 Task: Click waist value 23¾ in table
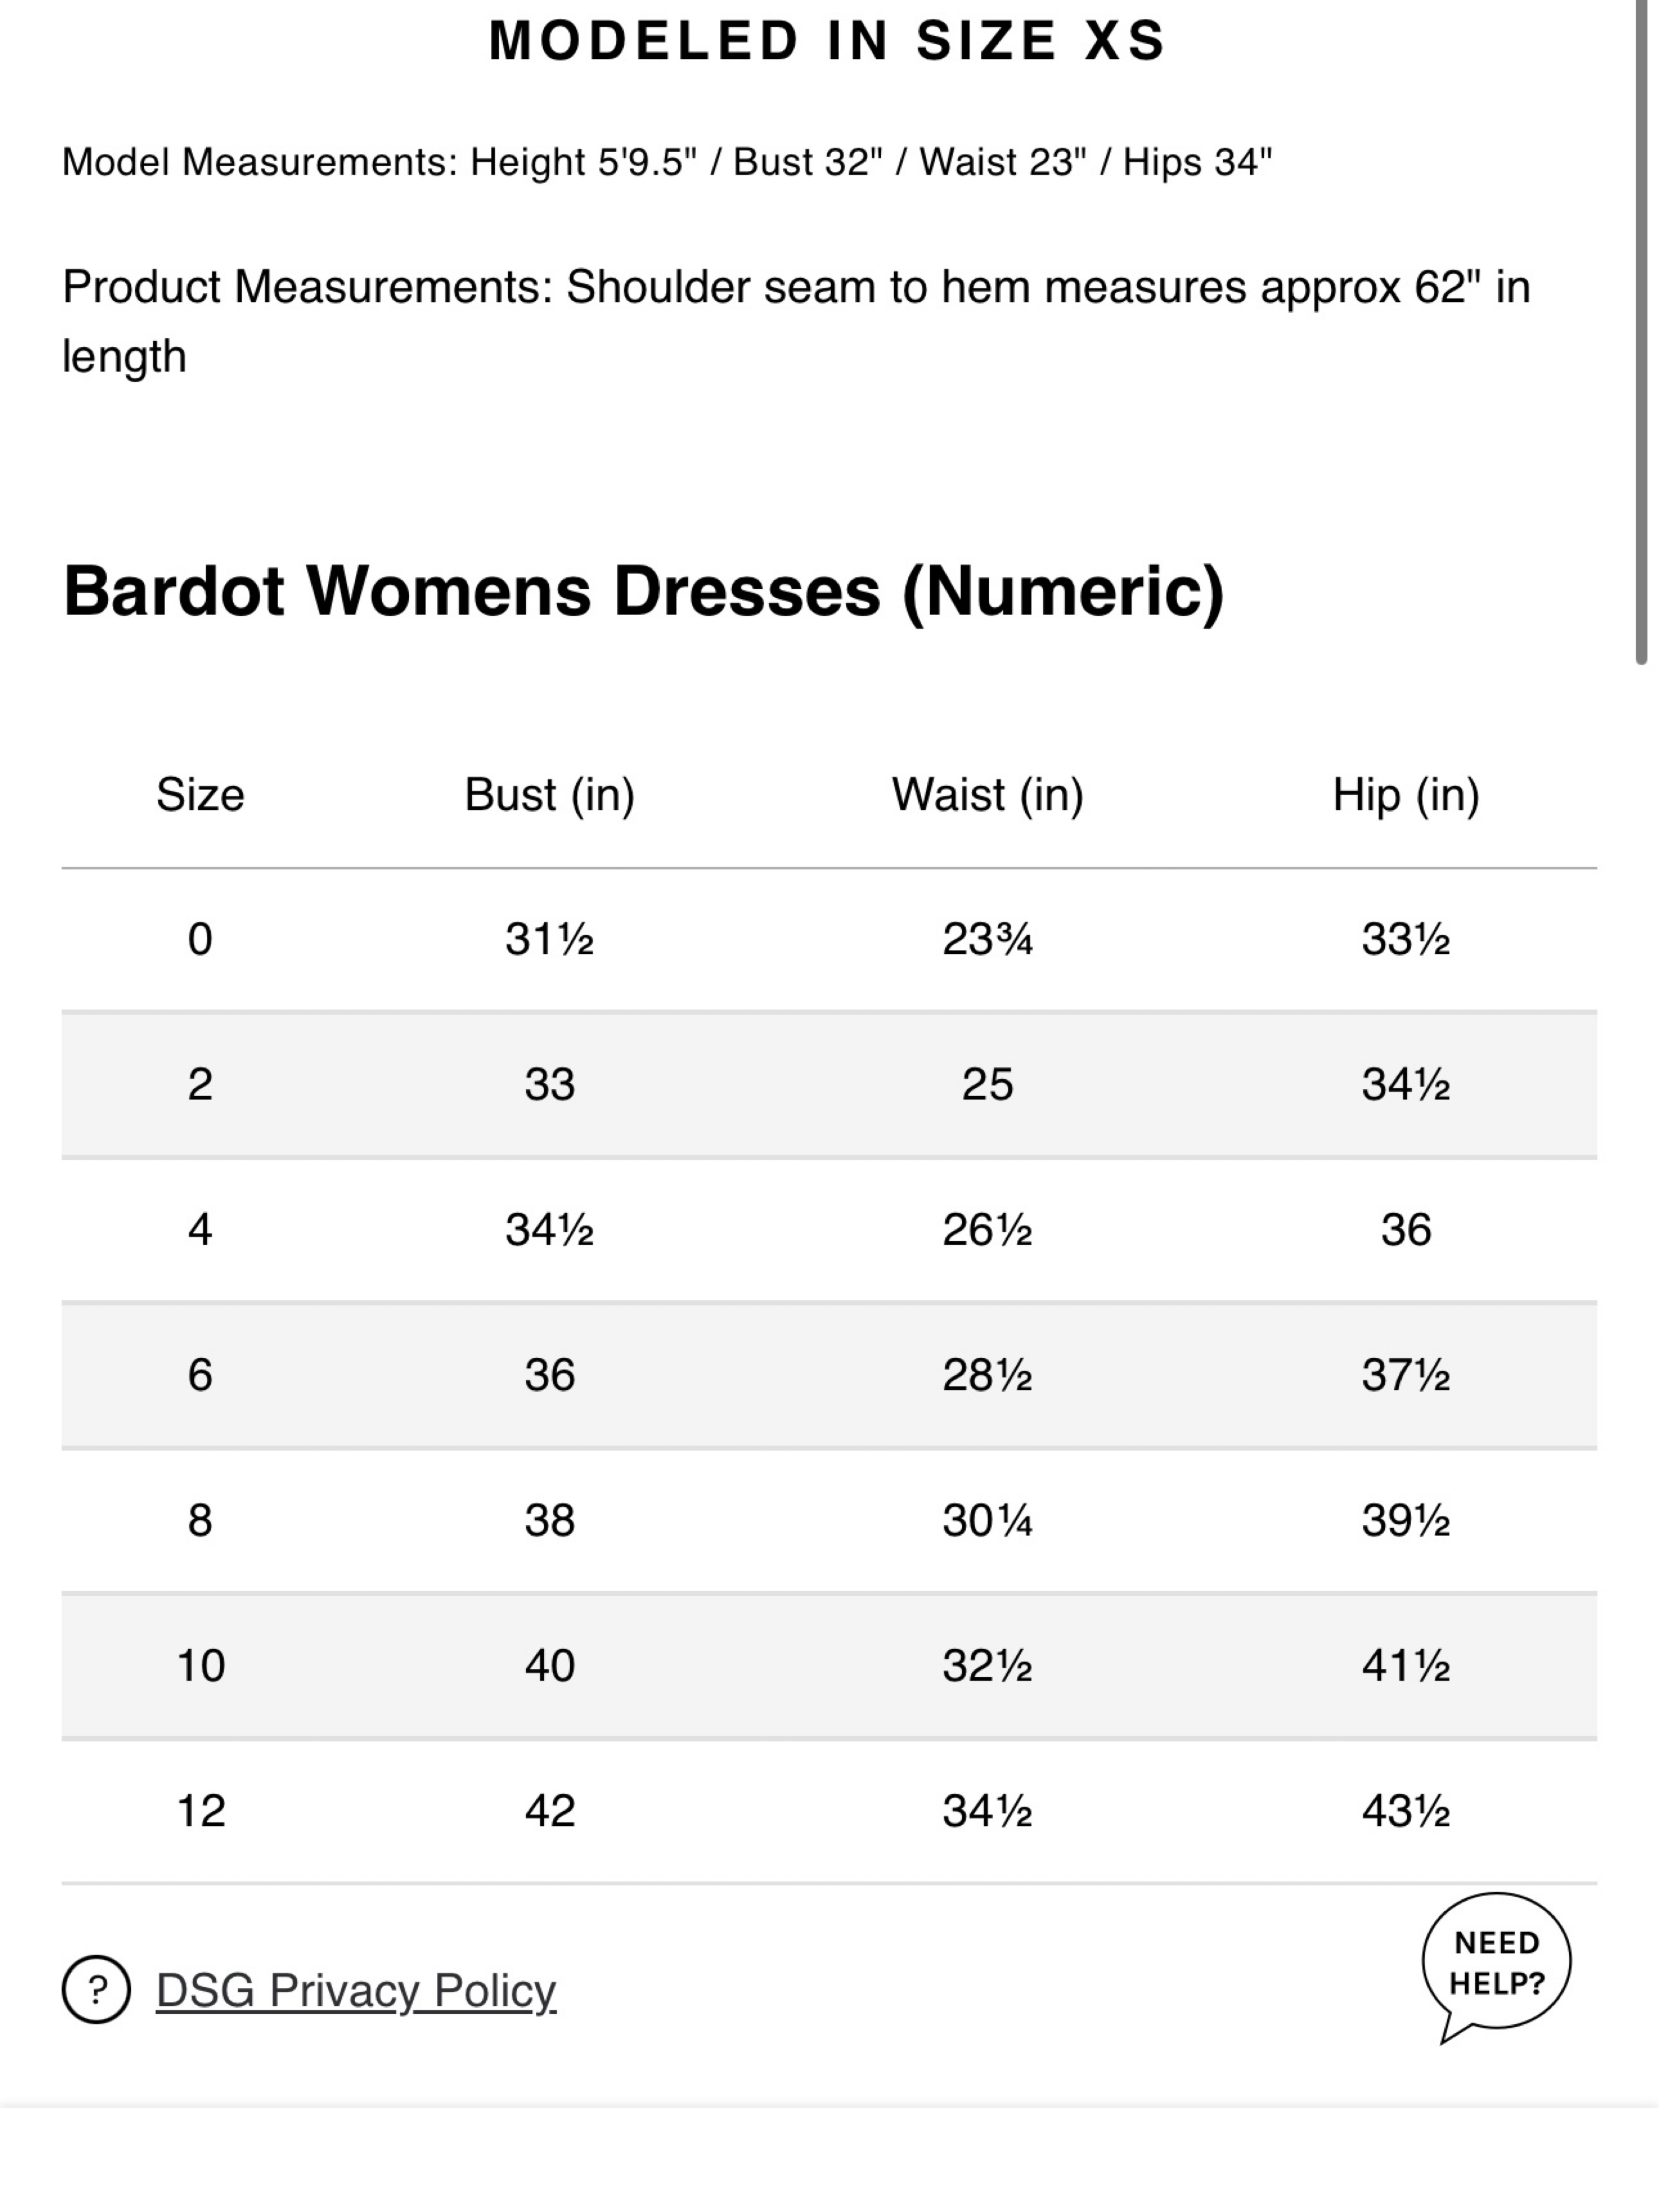tap(988, 939)
